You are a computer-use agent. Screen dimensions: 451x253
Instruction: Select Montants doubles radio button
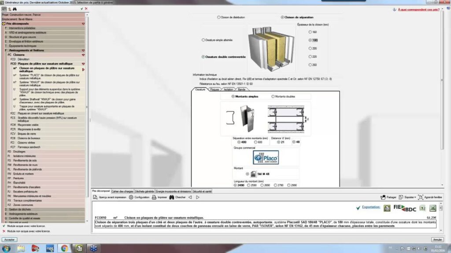point(273,97)
